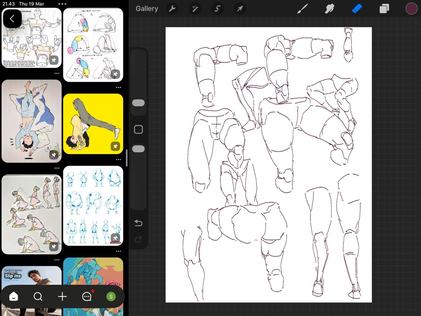This screenshot has height=316, width=421.
Task: Open the kneeling girls sketch pin
Action: point(32,215)
